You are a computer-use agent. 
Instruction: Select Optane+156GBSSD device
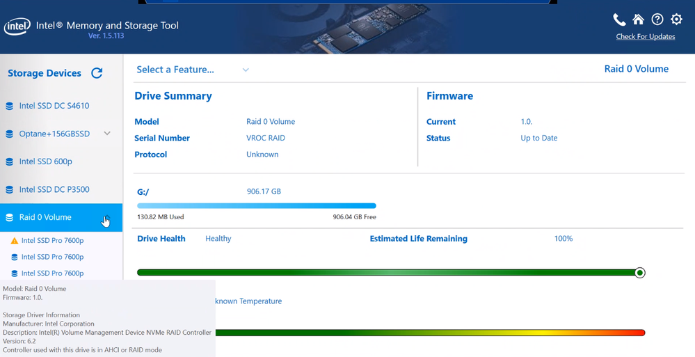point(61,134)
